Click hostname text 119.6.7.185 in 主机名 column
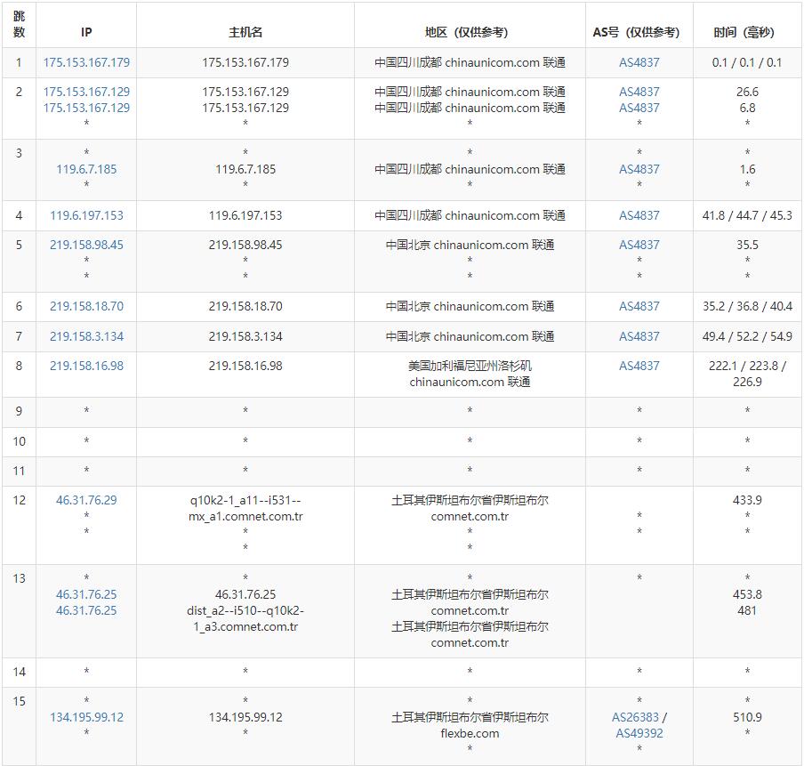The width and height of the screenshot is (804, 766). [x=245, y=169]
